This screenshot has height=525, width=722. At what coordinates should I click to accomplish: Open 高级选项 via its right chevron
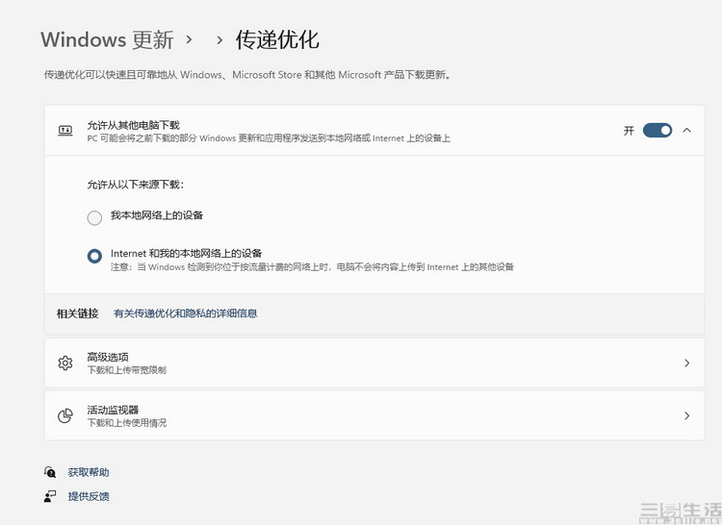(687, 363)
